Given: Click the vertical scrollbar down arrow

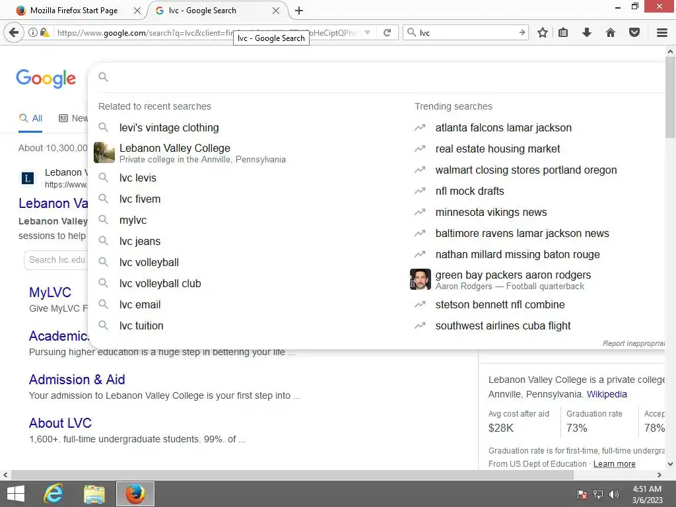Looking at the screenshot, I should click(670, 464).
